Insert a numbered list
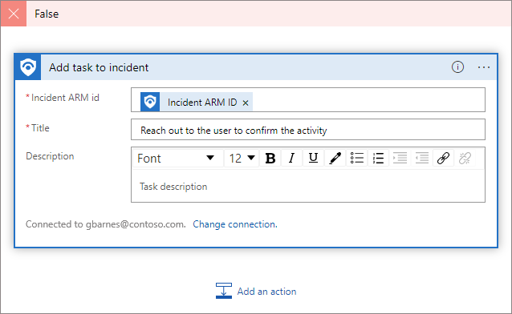 [x=379, y=158]
